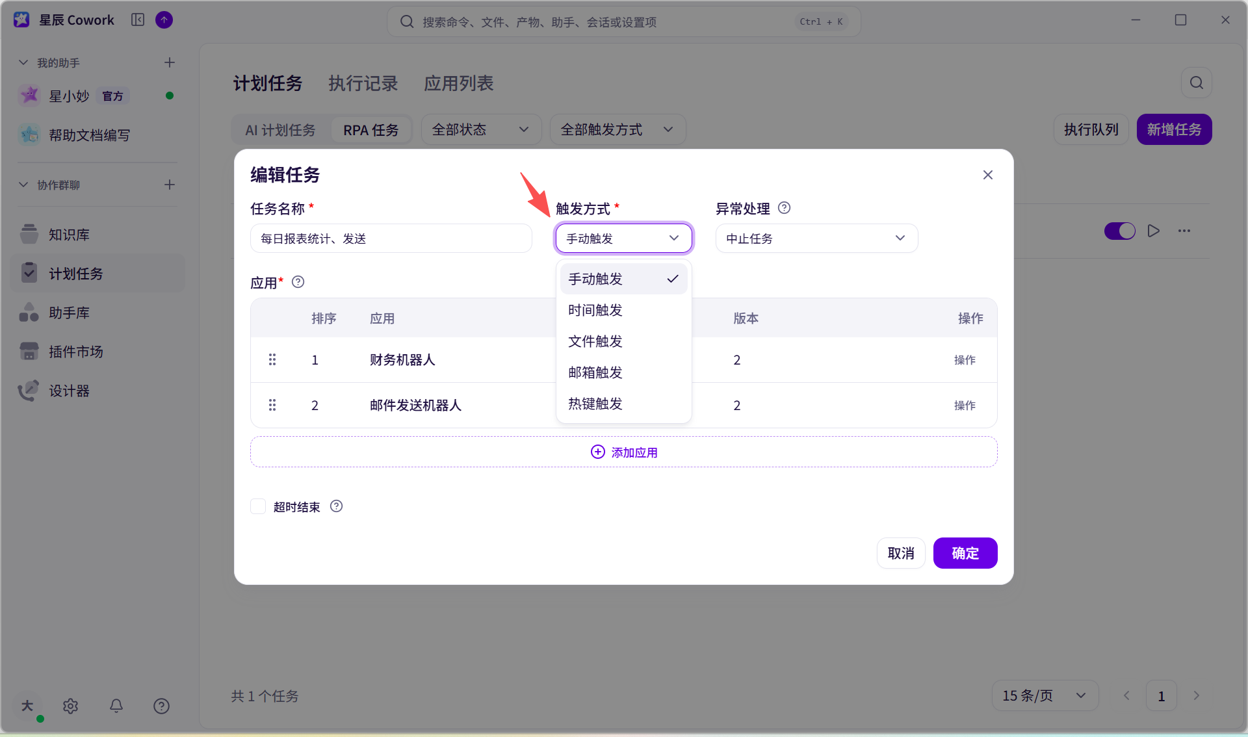Run the task with play icon
This screenshot has width=1248, height=737.
click(x=1154, y=231)
